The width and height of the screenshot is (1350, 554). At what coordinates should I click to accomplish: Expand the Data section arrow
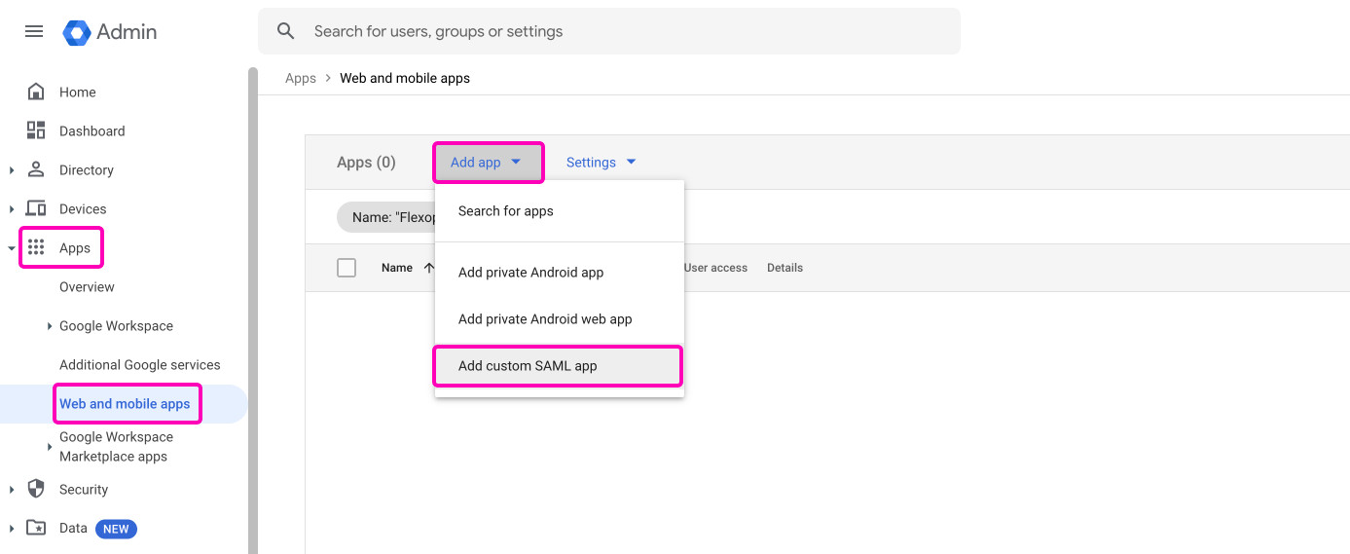tap(12, 529)
